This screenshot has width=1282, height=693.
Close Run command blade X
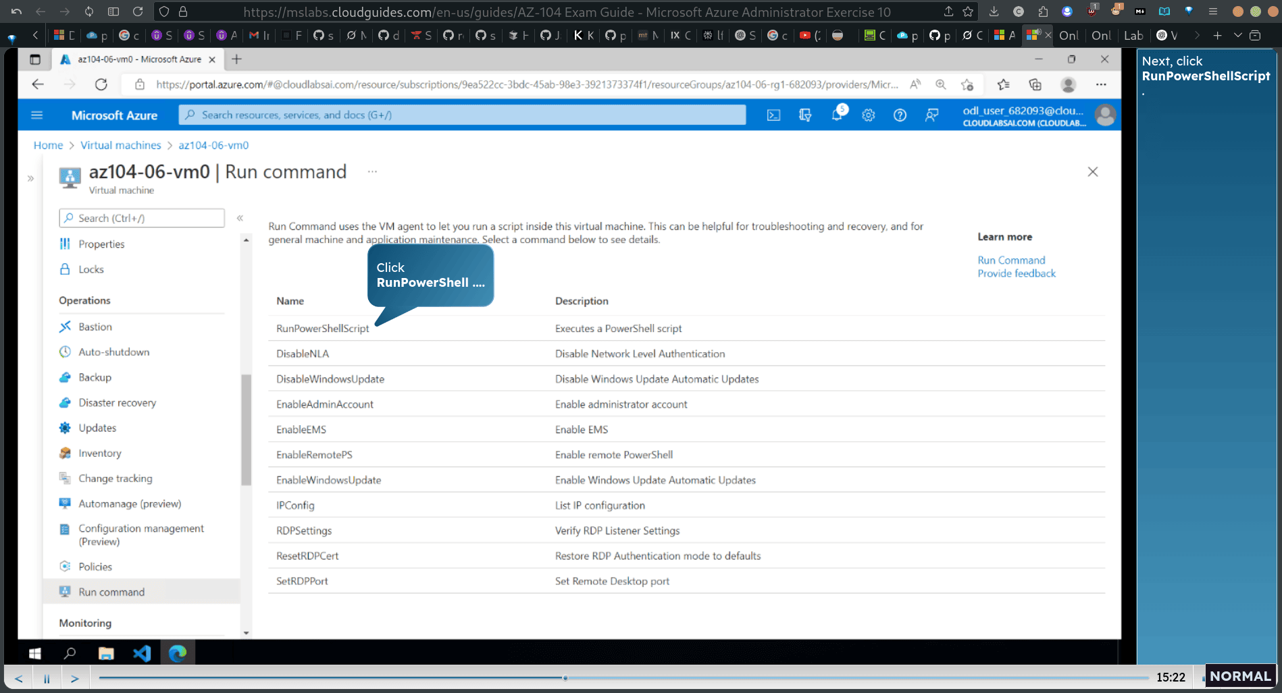point(1093,172)
